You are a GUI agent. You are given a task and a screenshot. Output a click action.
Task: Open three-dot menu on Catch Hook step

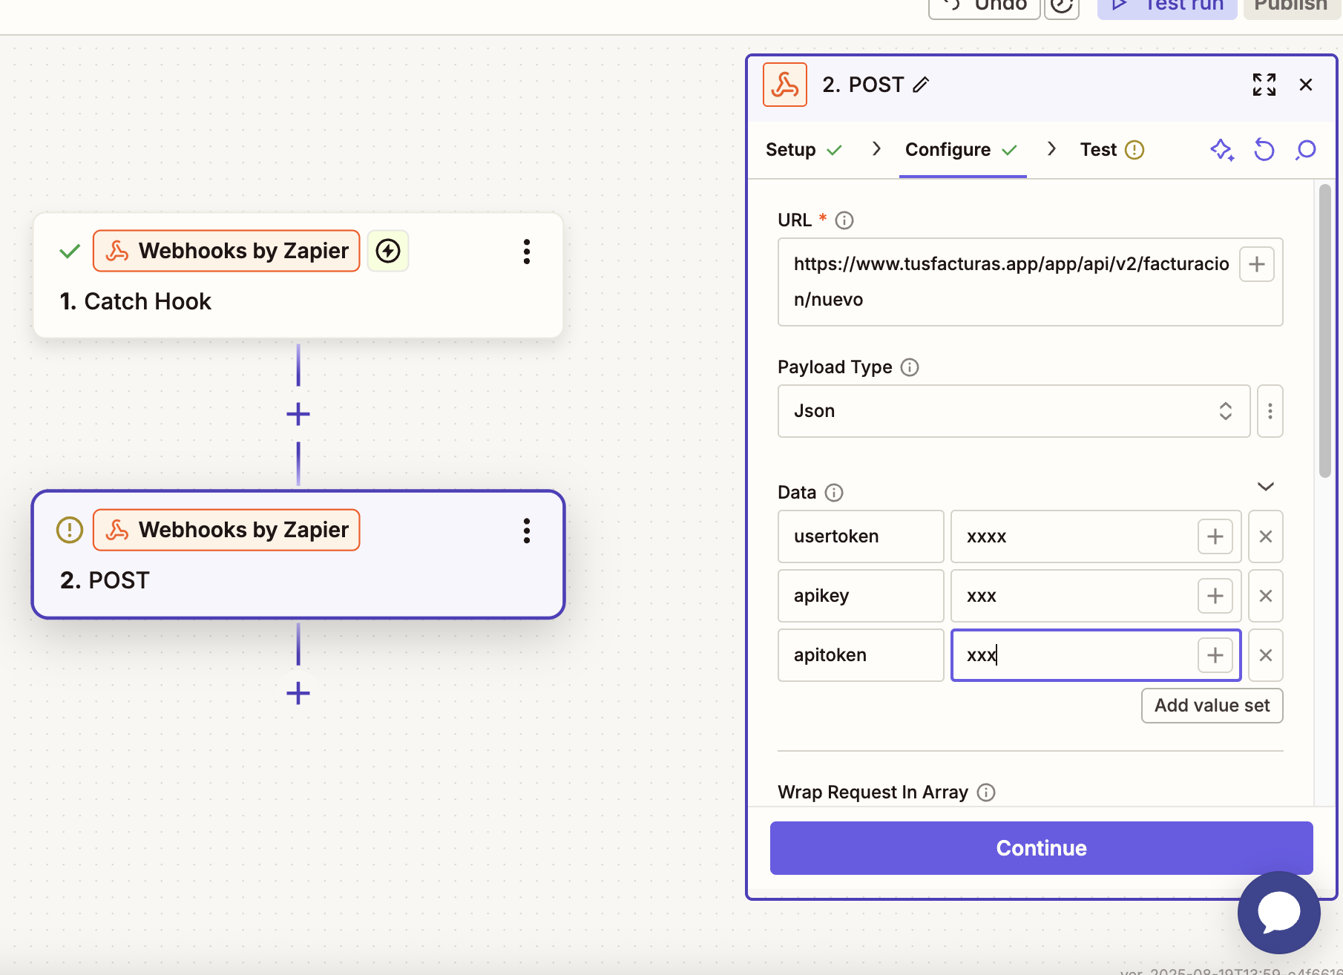(526, 252)
